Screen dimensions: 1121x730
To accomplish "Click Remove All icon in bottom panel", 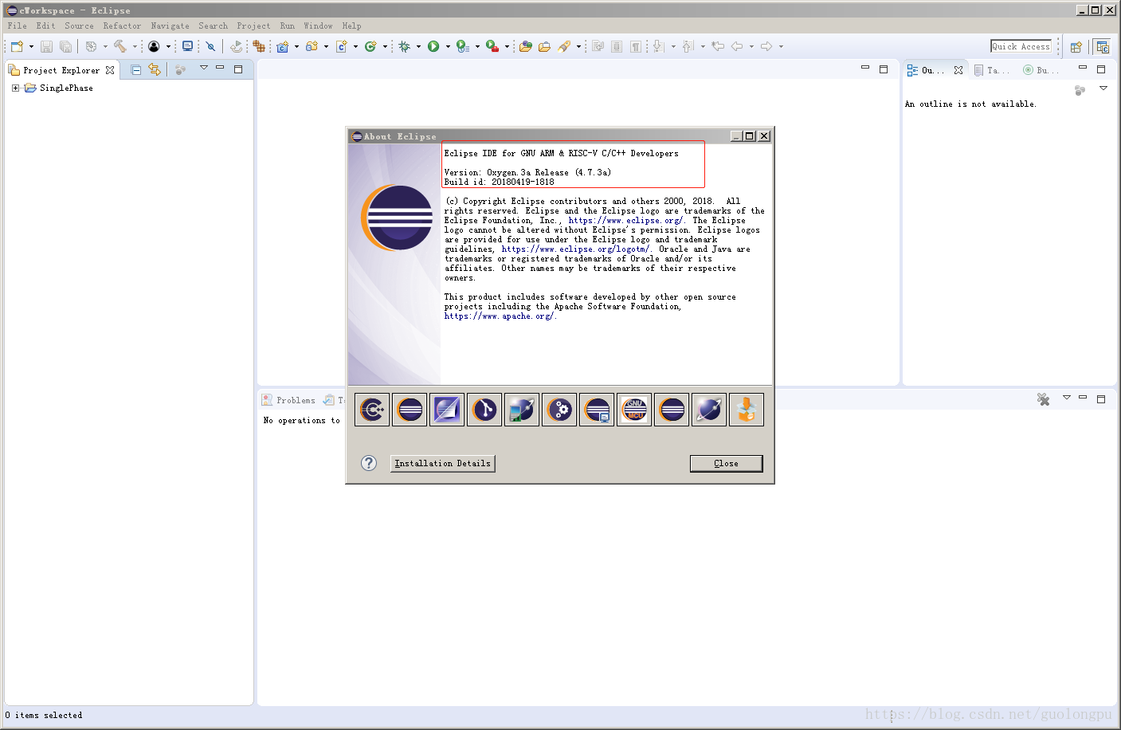I will tap(1043, 399).
